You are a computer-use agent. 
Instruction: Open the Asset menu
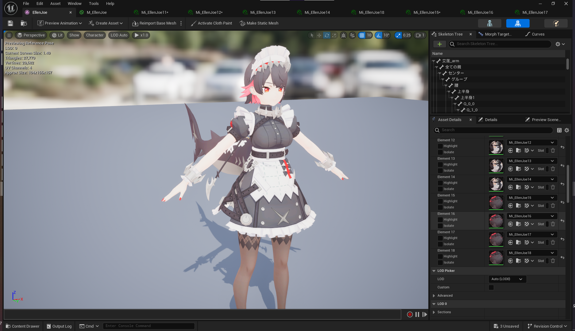click(55, 4)
